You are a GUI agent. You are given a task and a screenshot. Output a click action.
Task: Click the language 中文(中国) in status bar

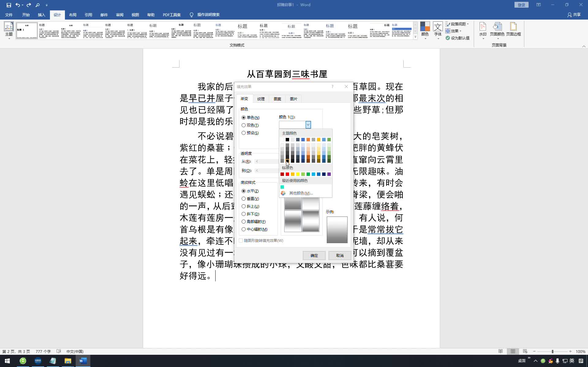75,351
